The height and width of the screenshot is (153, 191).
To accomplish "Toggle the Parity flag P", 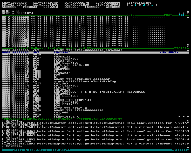I will tap(153, 5).
